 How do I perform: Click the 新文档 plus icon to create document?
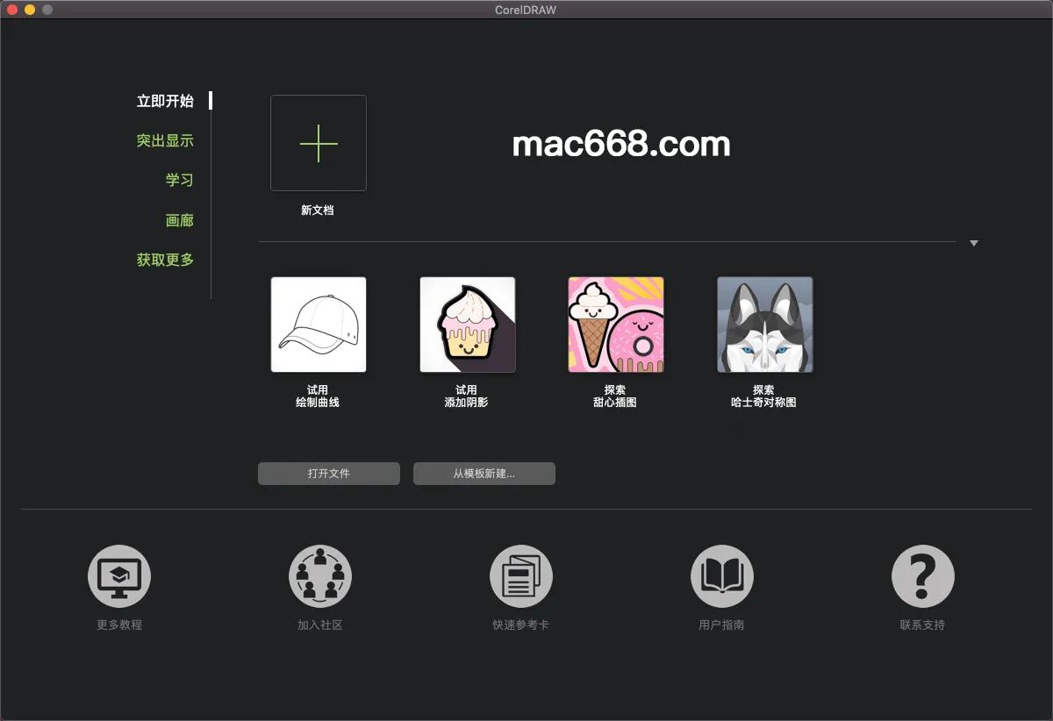click(x=318, y=143)
